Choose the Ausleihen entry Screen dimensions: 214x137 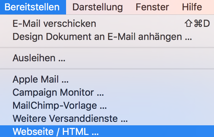pyautogui.click(x=107, y=58)
